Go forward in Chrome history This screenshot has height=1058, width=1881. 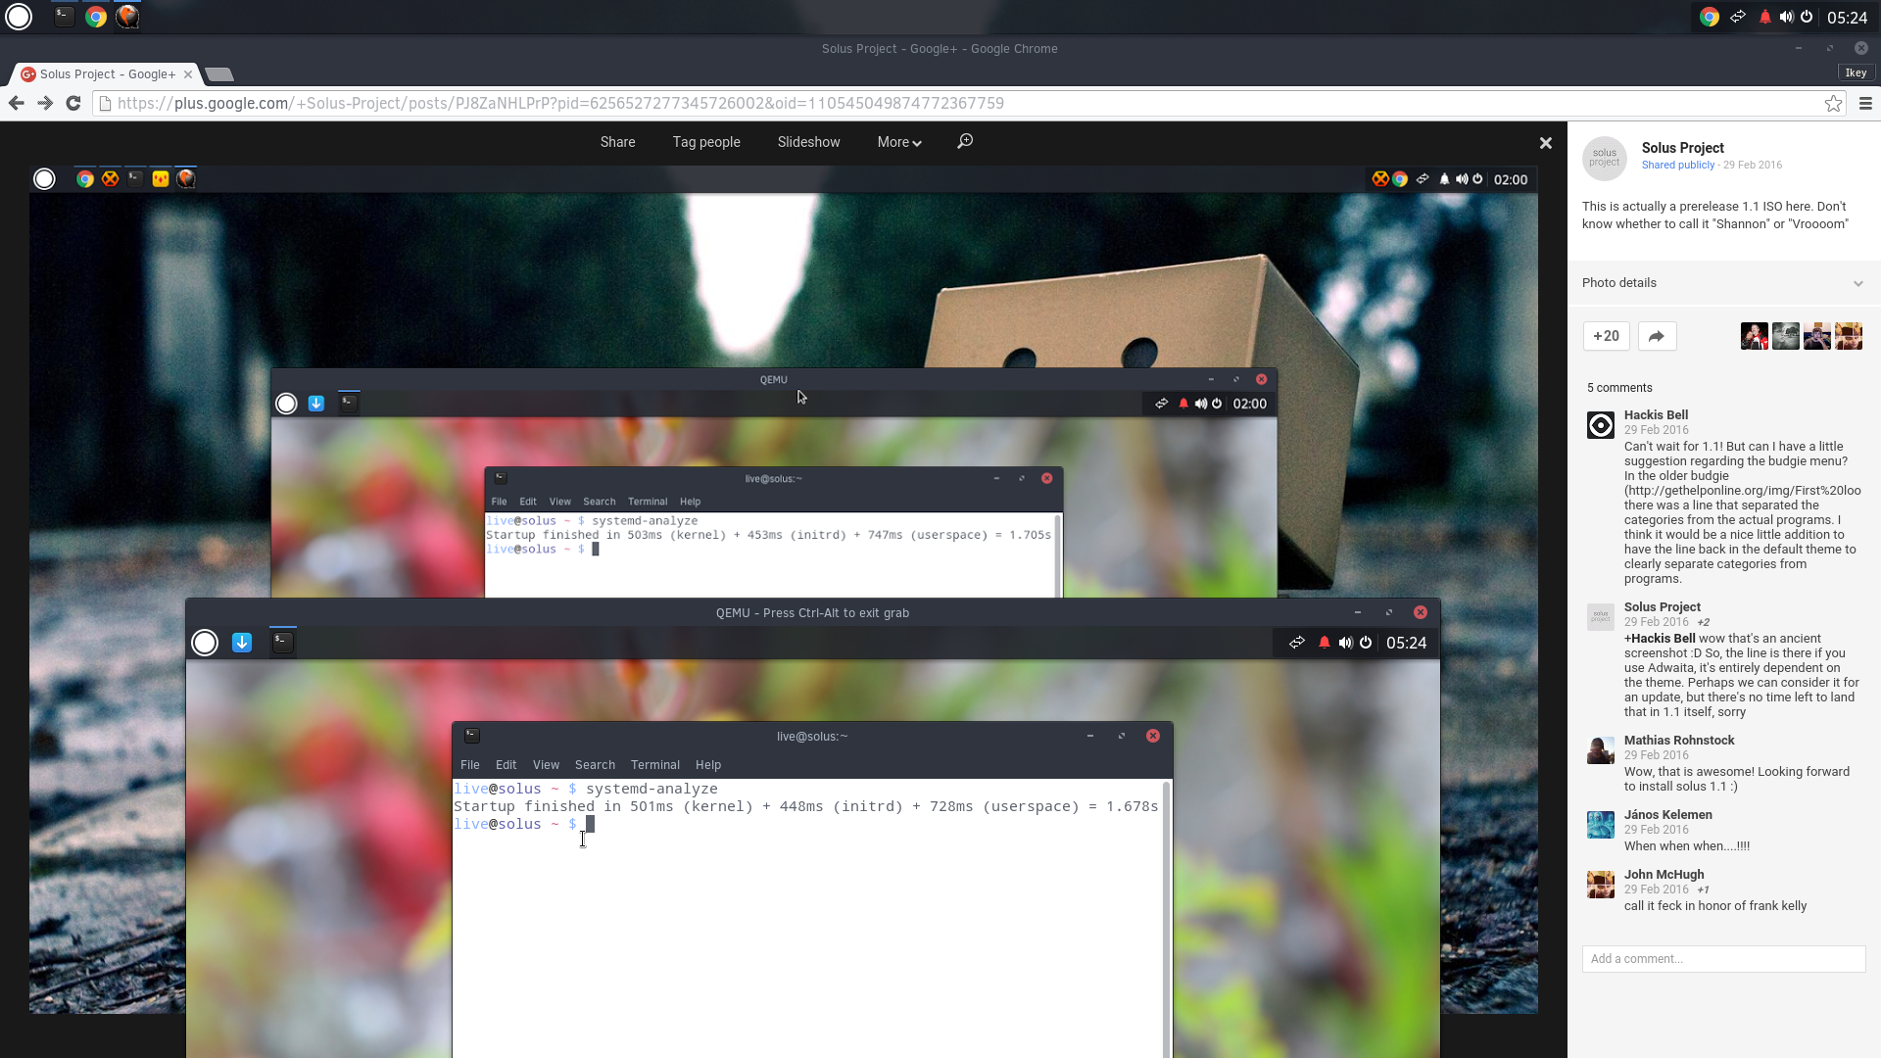point(45,103)
